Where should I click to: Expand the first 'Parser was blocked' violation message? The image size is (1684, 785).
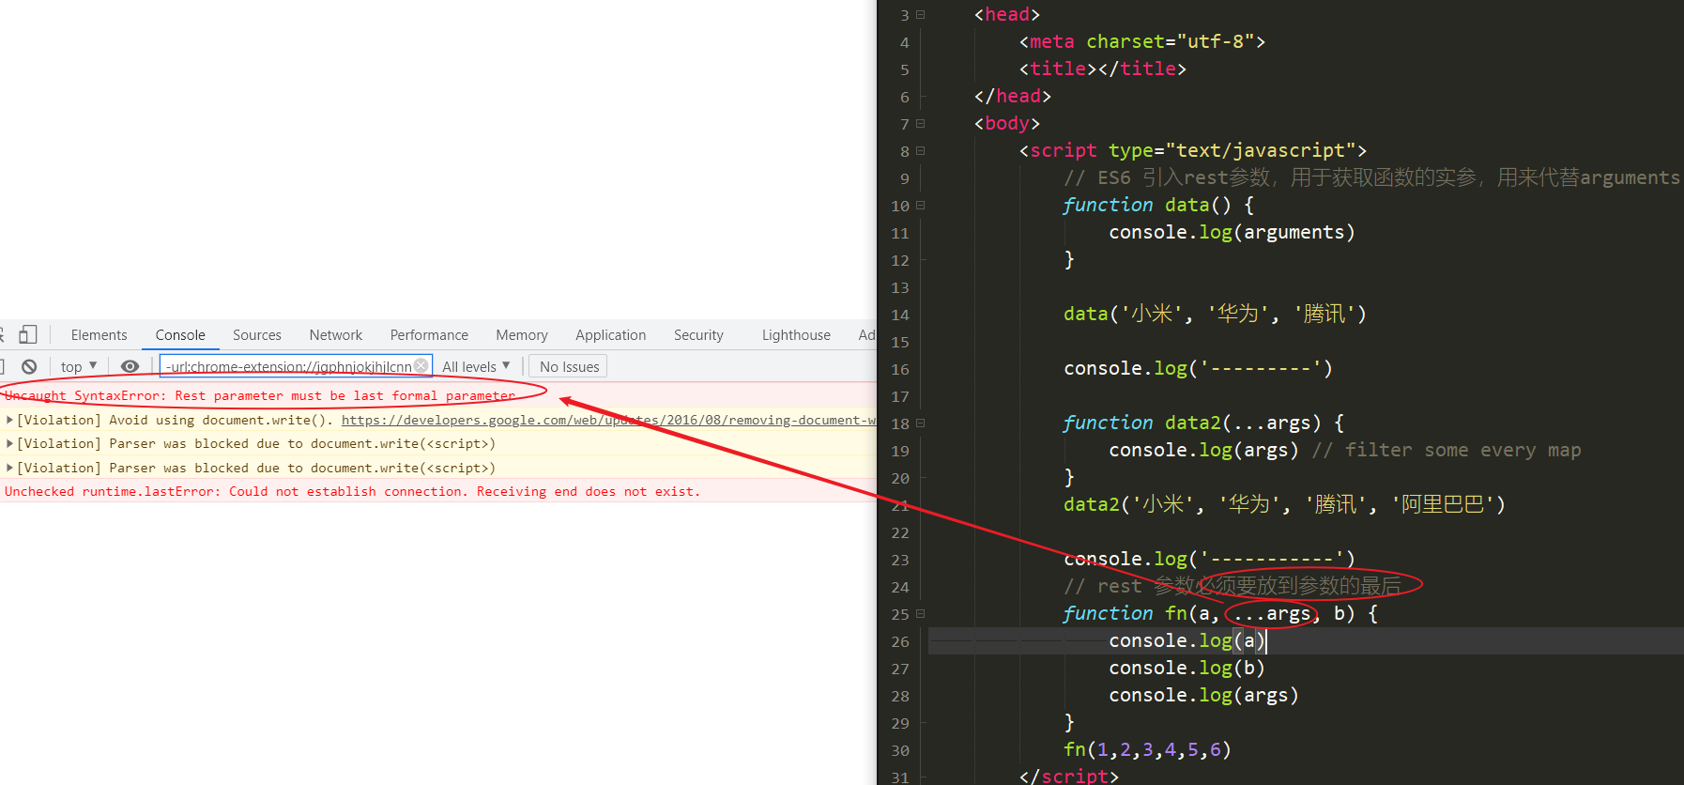(x=9, y=443)
